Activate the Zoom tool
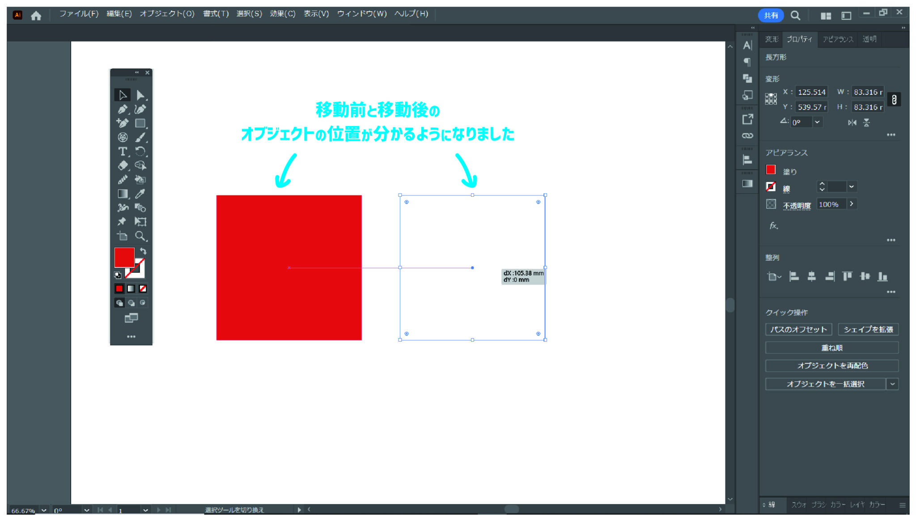This screenshot has width=916, height=521. coord(140,236)
